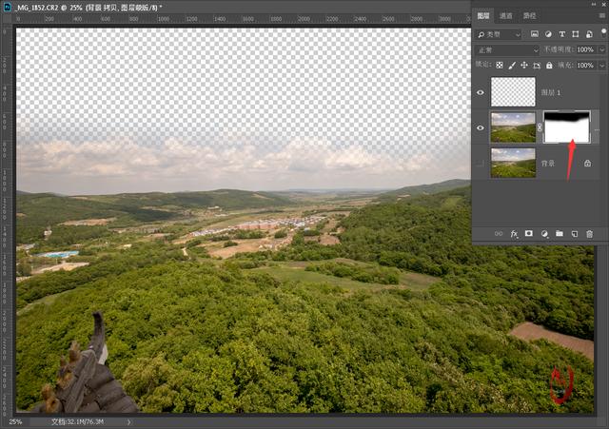This screenshot has height=429, width=609.
Task: Add a layer mask using bottom icon
Action: [529, 233]
